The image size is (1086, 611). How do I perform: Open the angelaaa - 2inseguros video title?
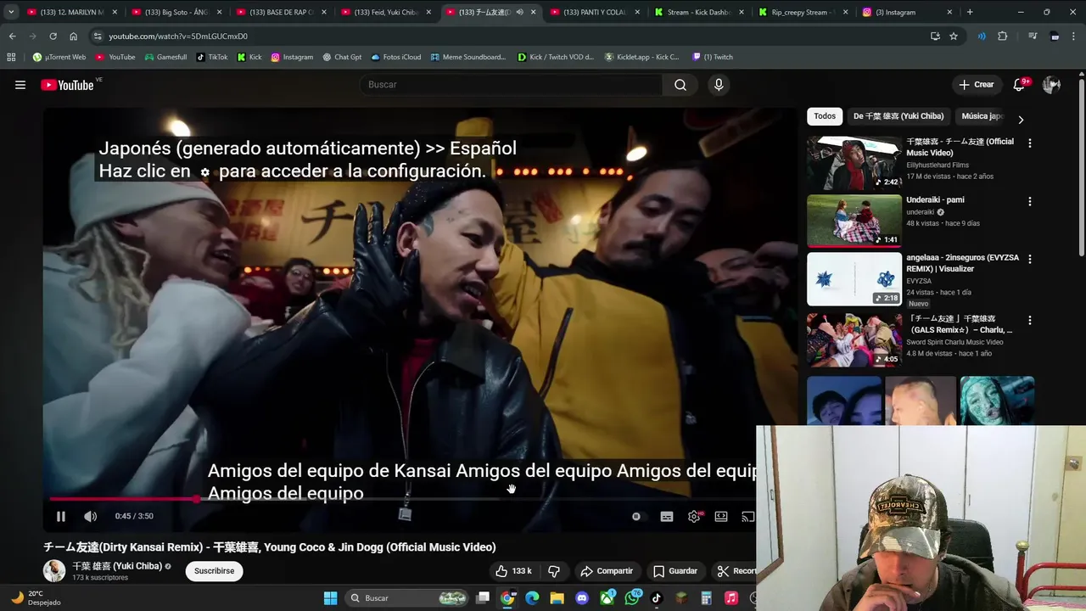(x=962, y=263)
